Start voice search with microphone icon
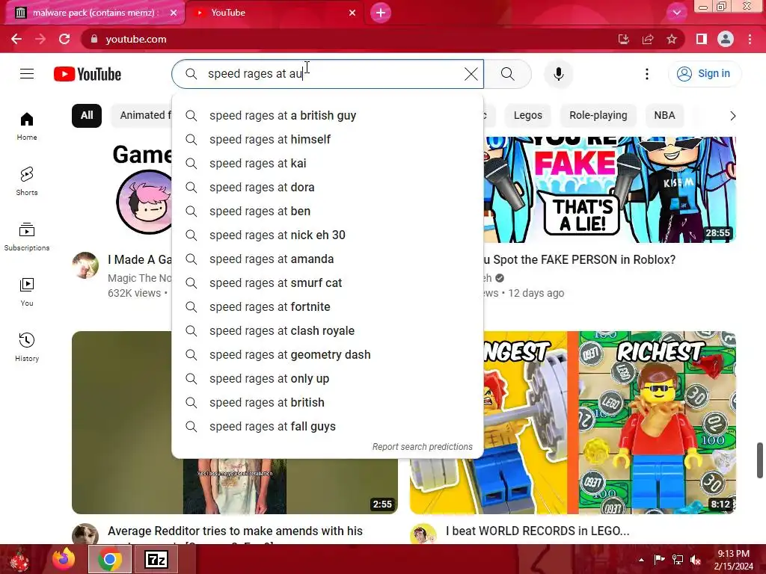 [558, 74]
